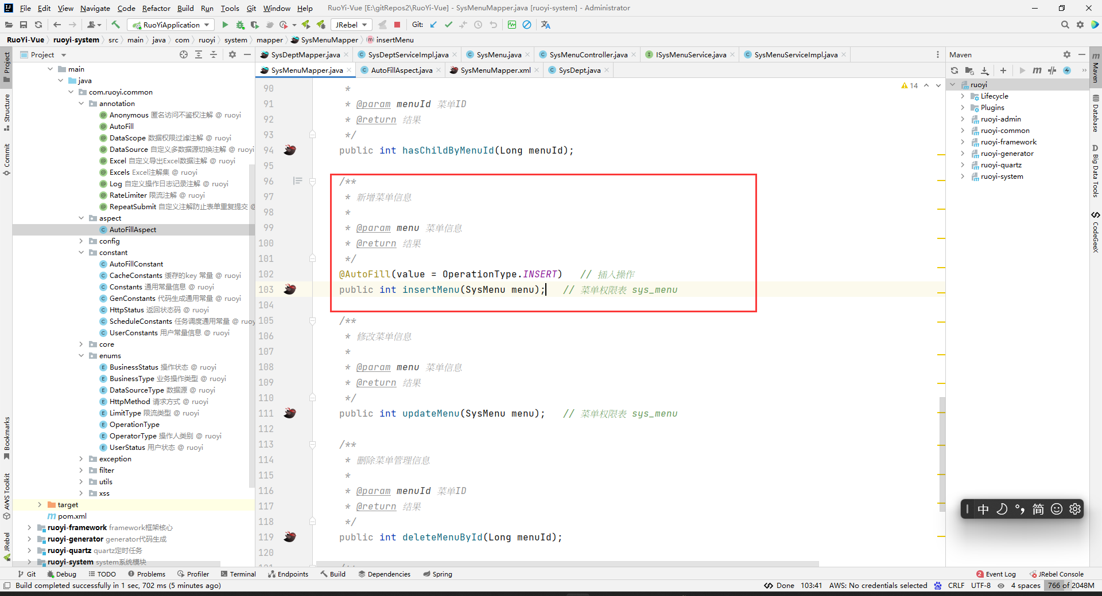1102x596 pixels.
Task: Click the Open folder toolbar icon
Action: pos(9,25)
